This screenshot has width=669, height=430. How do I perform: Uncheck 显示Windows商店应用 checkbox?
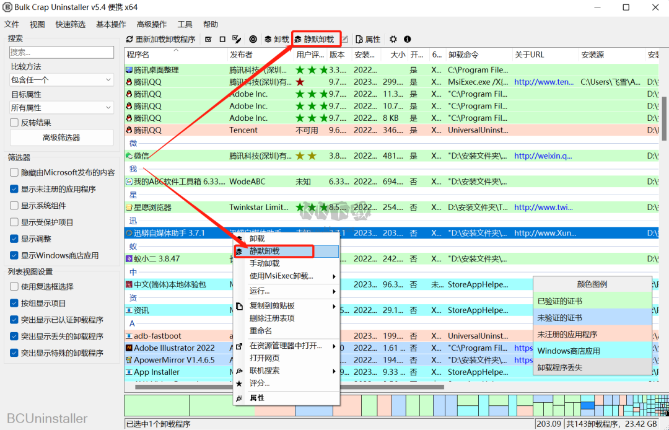(x=15, y=255)
